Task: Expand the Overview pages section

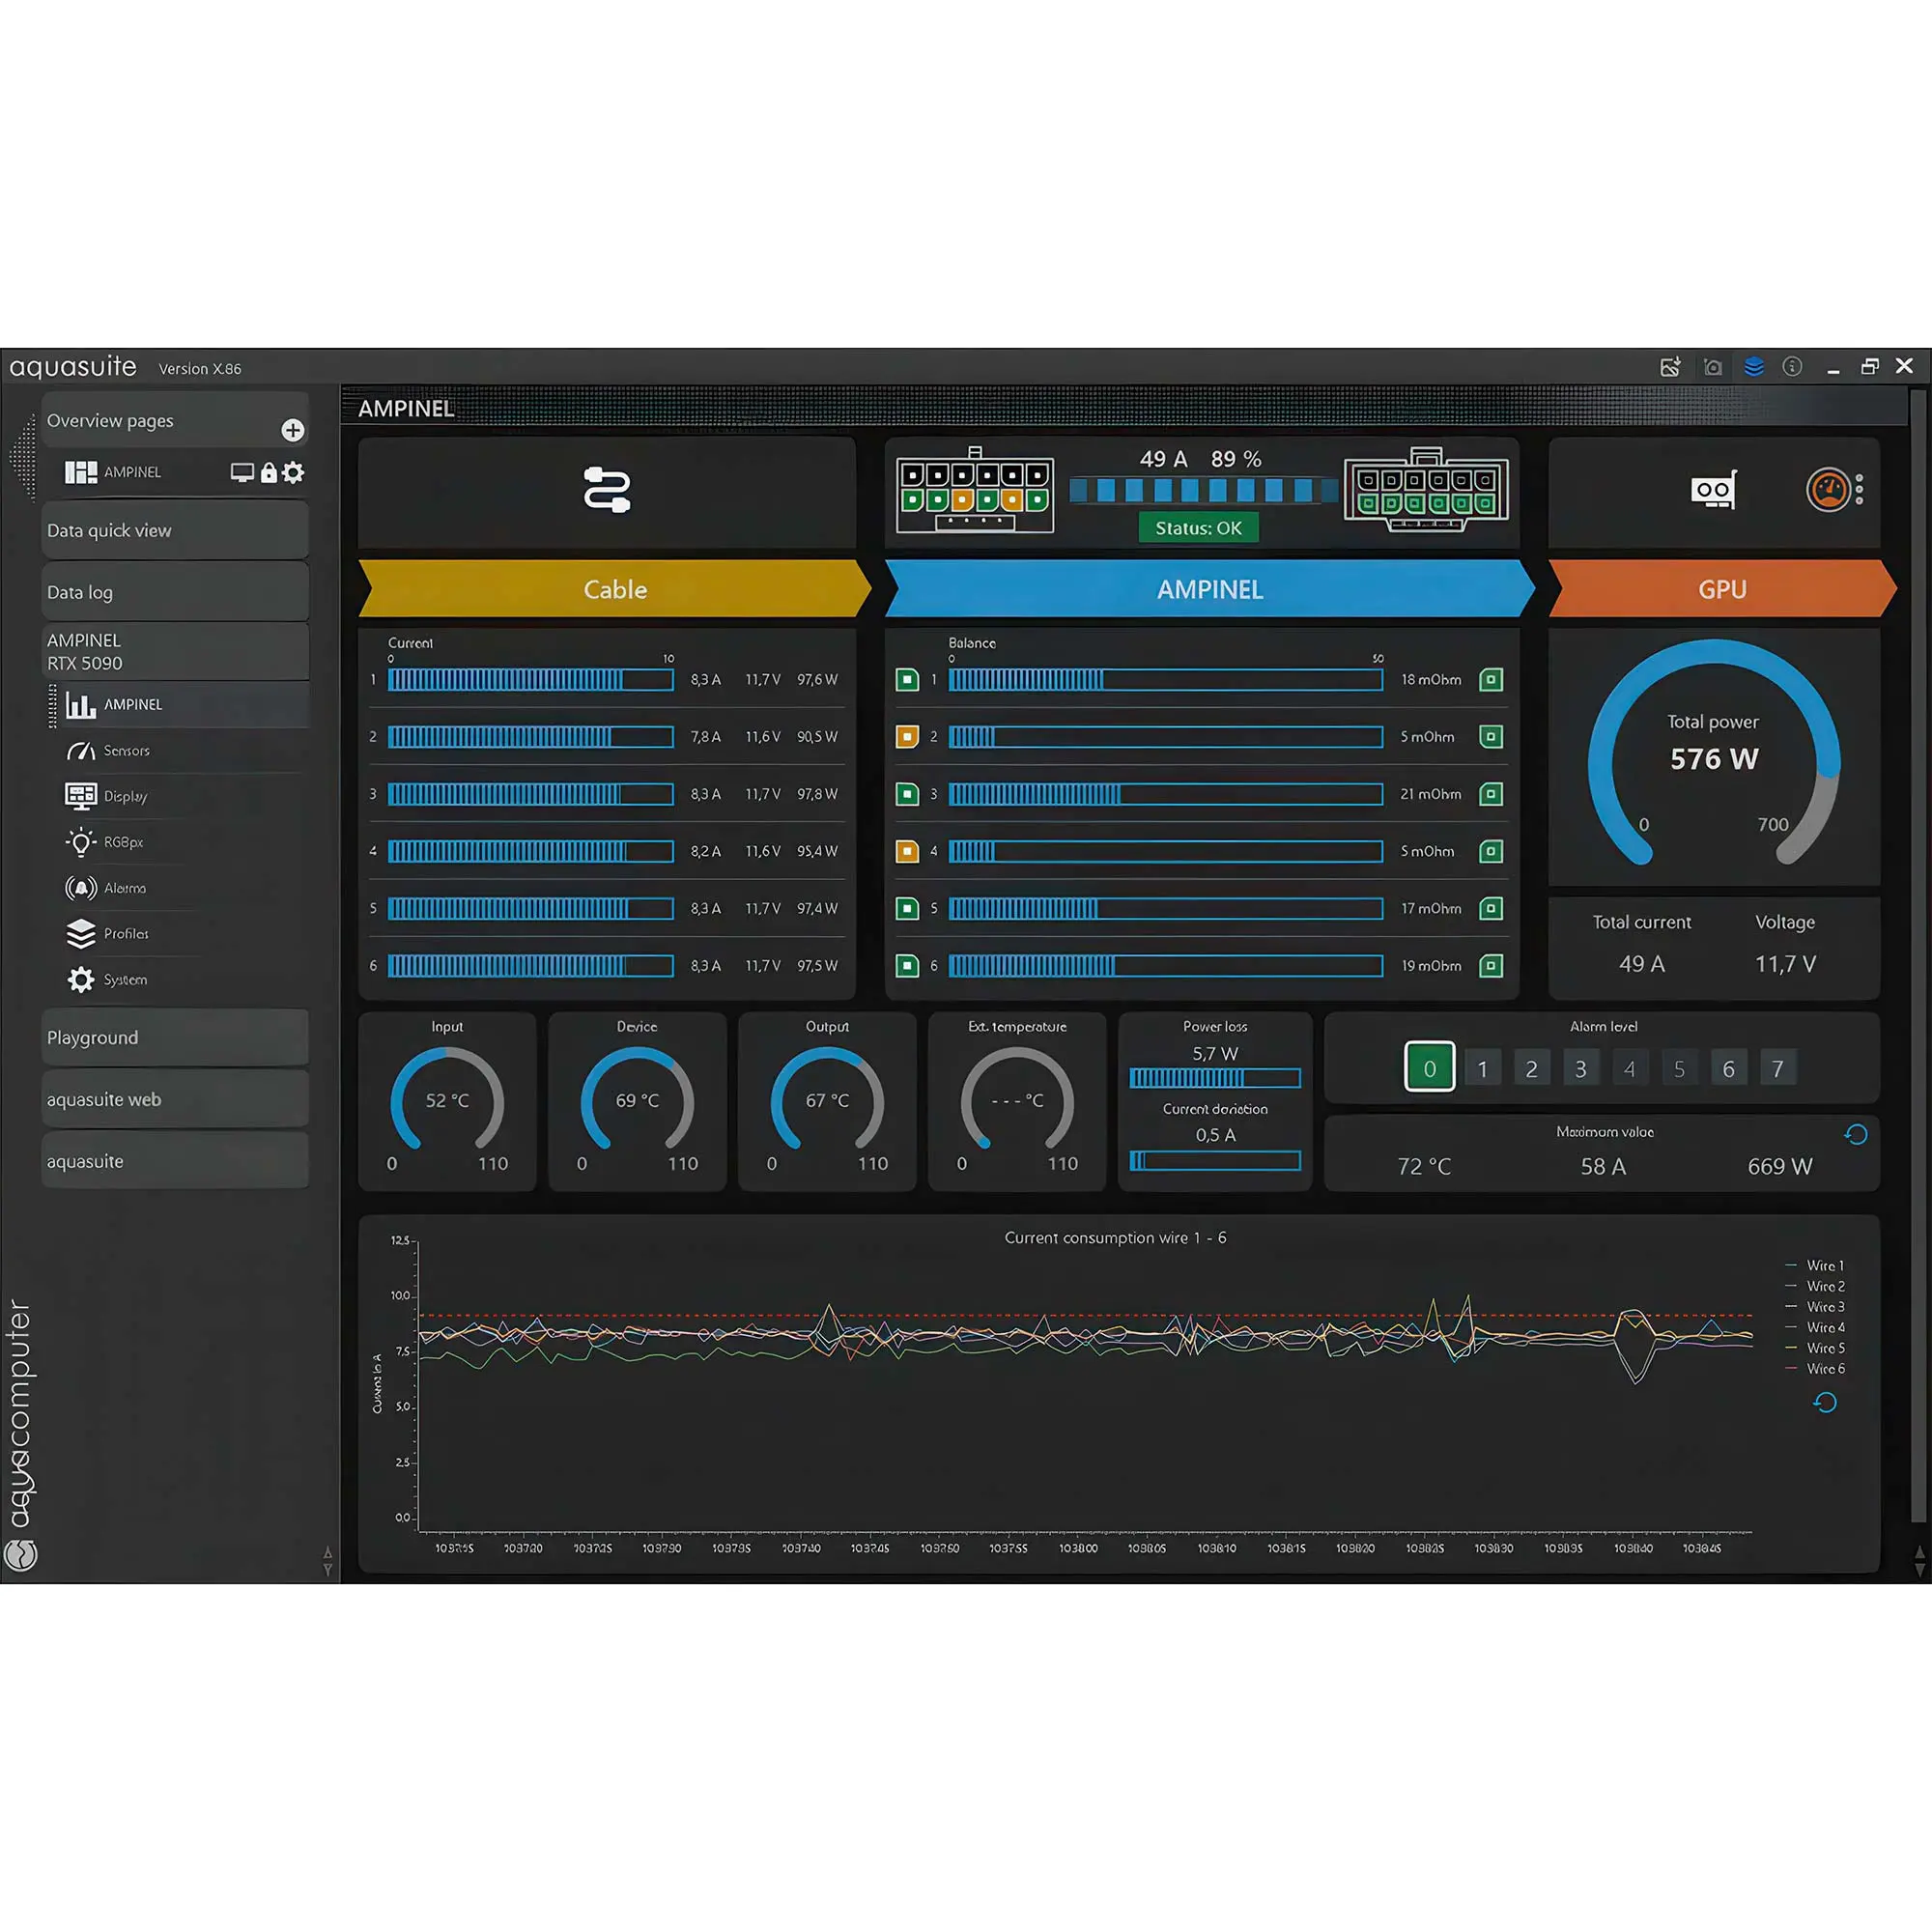Action: 175,421
